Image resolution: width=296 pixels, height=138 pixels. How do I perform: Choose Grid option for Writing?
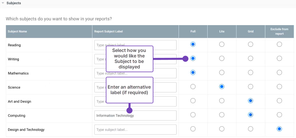pyautogui.click(x=250, y=58)
